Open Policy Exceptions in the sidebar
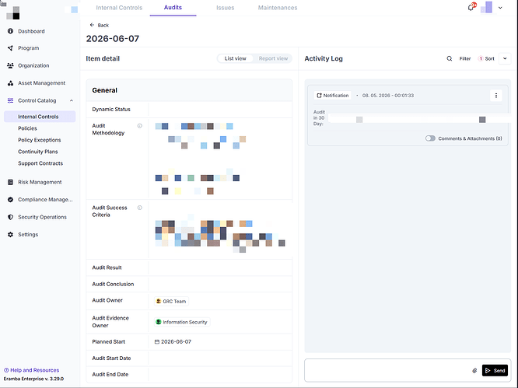 click(x=40, y=140)
